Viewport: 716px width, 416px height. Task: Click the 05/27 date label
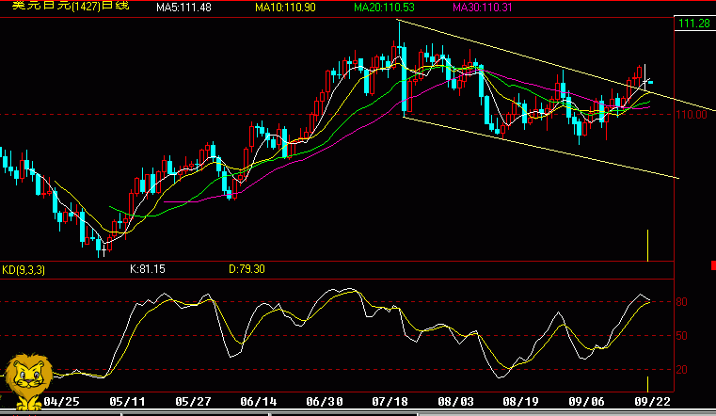click(x=193, y=402)
